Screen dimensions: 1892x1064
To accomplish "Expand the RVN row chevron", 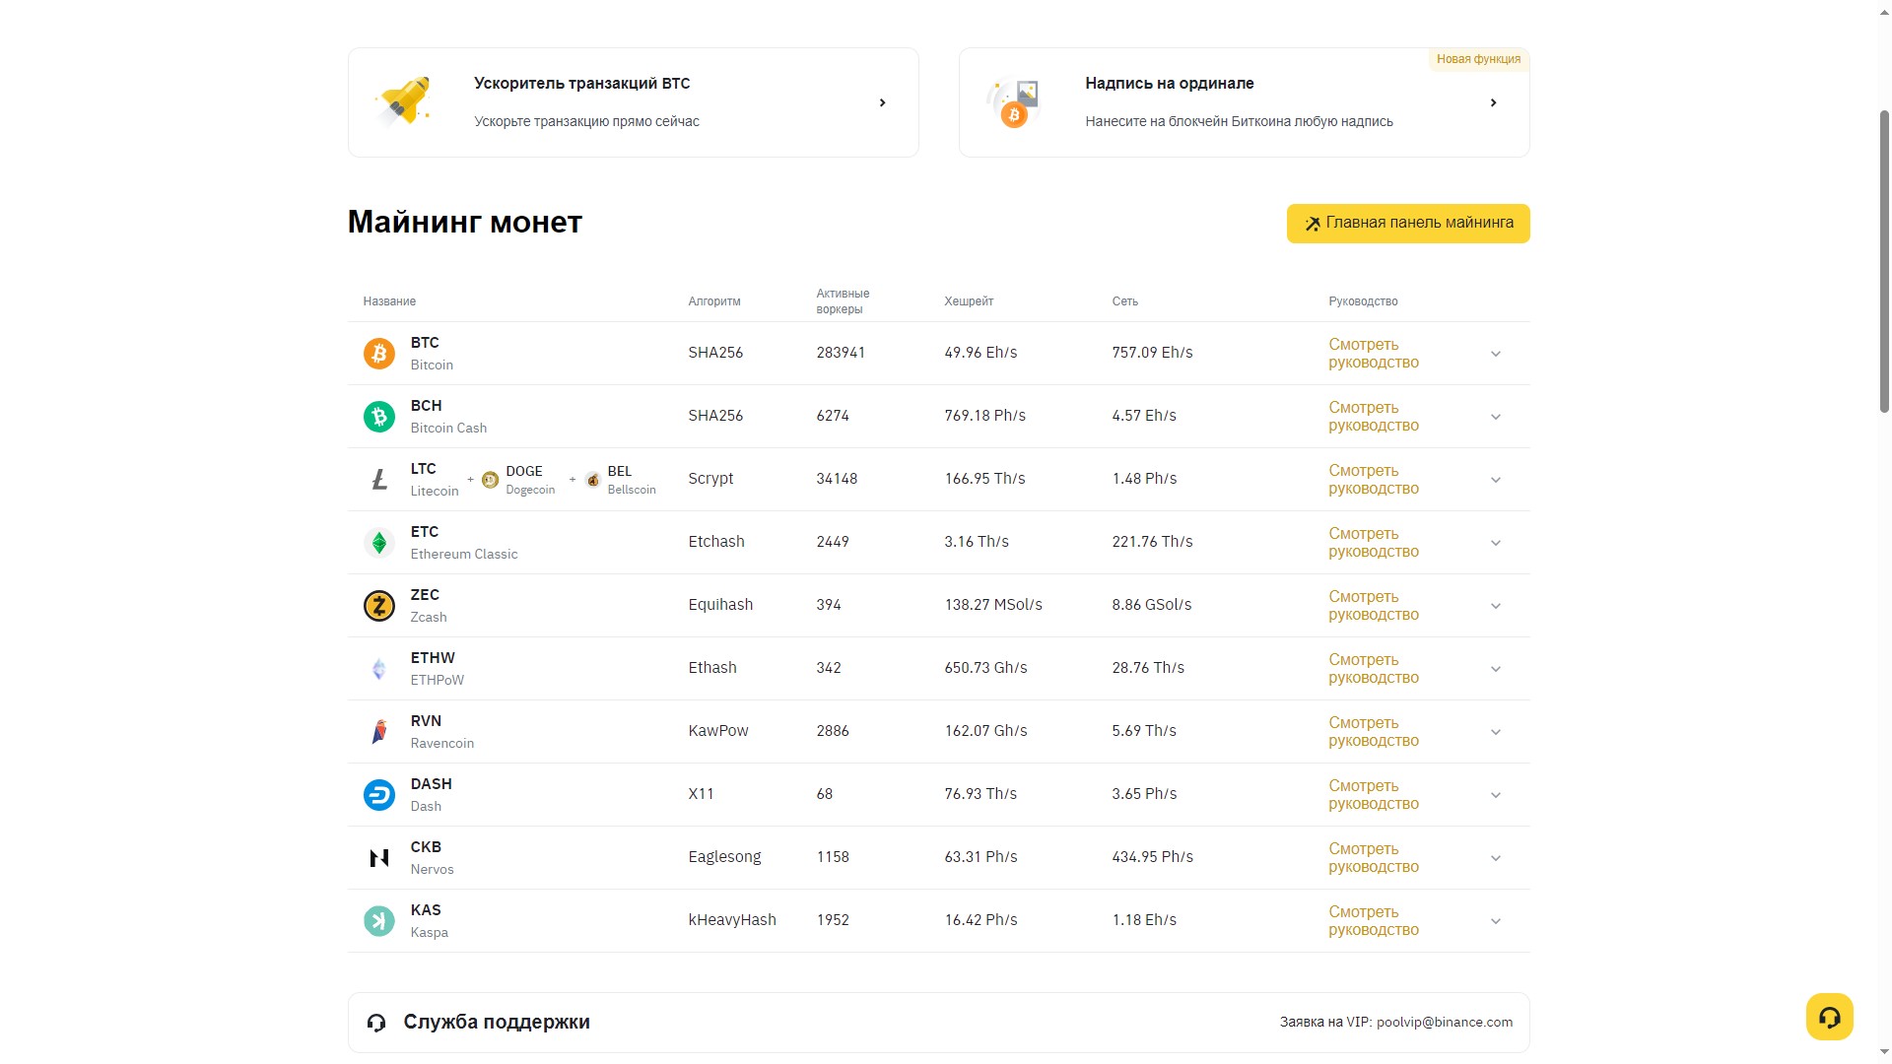I will 1496,732.
